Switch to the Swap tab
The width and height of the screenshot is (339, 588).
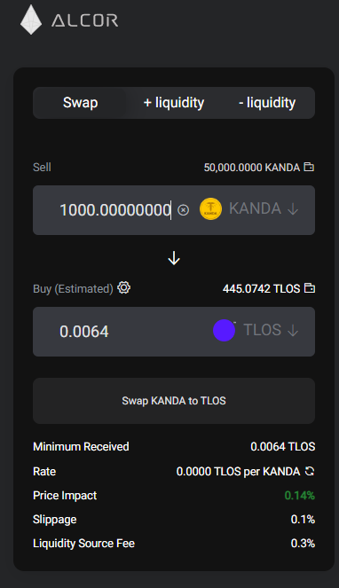[81, 103]
